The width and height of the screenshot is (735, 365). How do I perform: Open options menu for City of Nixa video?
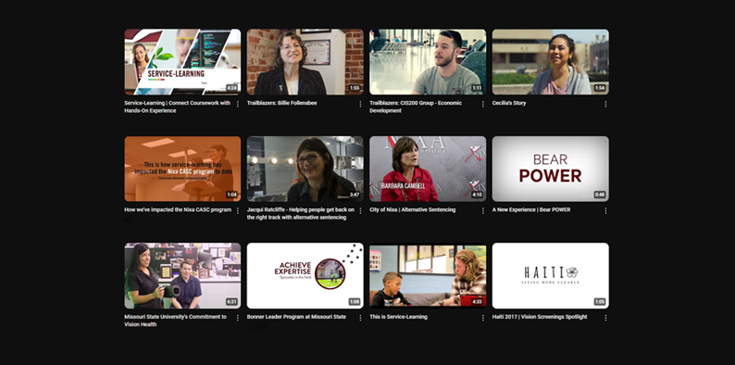(483, 210)
